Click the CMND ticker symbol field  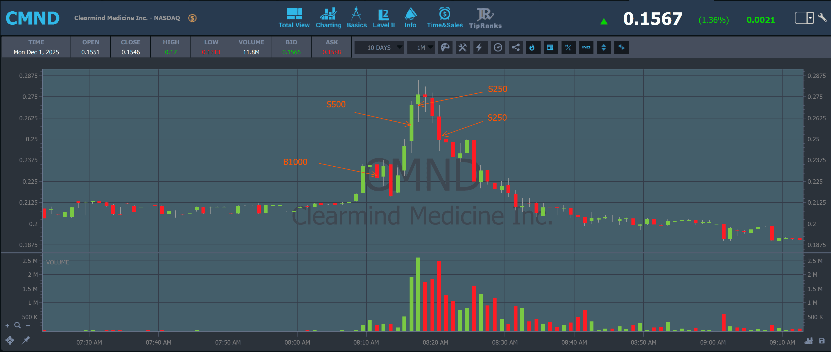click(x=32, y=18)
